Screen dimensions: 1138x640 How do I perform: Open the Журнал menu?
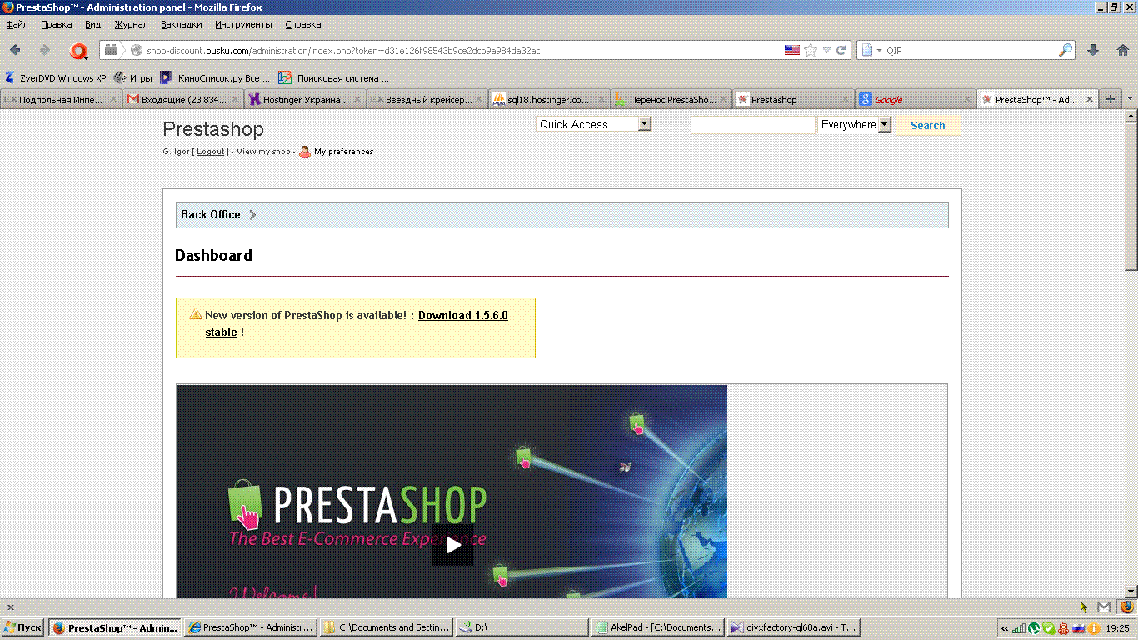point(131,24)
